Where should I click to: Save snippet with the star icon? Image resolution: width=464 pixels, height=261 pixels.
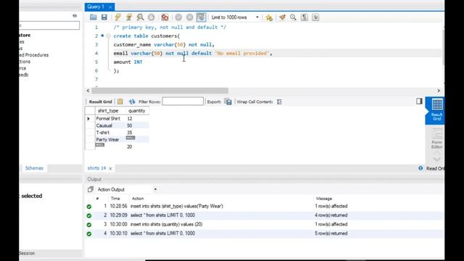(x=269, y=17)
